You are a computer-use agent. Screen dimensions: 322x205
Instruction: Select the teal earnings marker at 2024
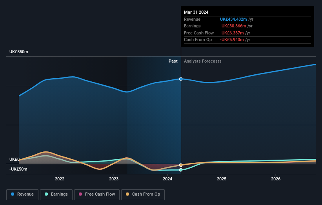(x=181, y=170)
